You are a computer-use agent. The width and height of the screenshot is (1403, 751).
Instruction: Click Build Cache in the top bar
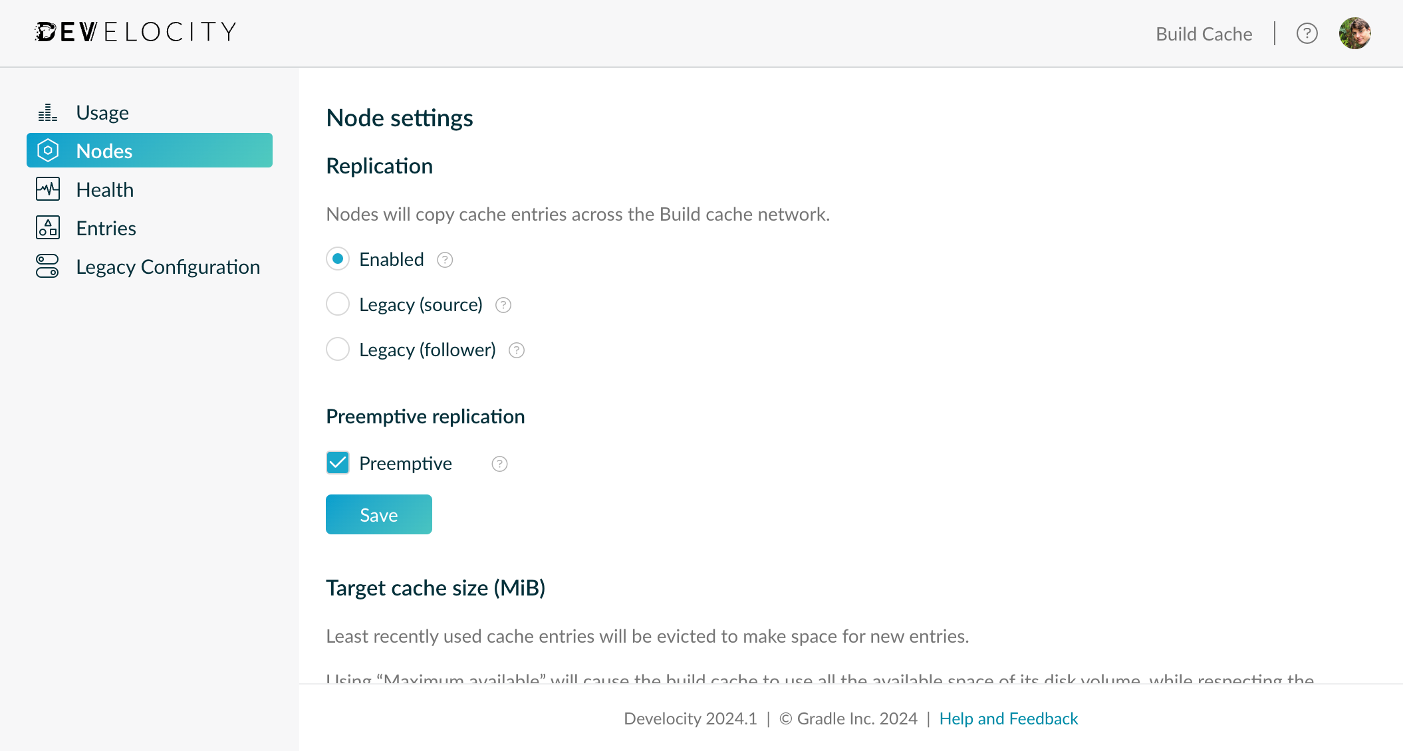(1204, 33)
